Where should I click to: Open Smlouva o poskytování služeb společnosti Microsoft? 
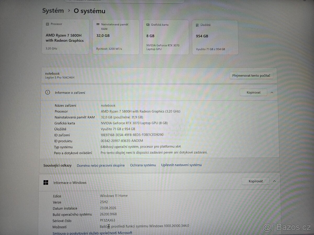pos(92,233)
